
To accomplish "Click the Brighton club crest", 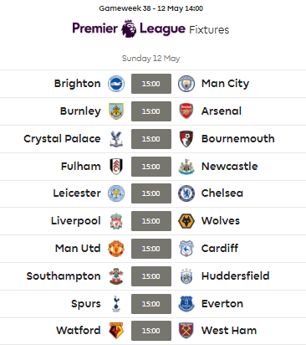I will pyautogui.click(x=116, y=84).
